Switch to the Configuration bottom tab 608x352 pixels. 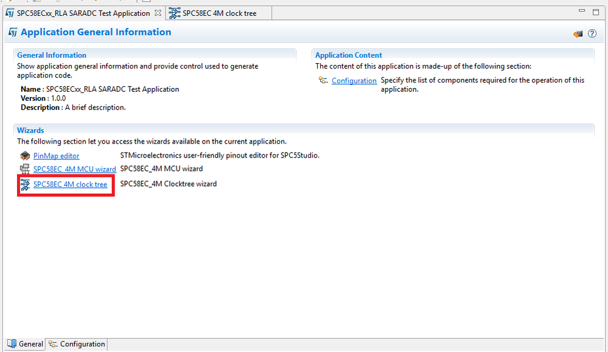tap(77, 344)
